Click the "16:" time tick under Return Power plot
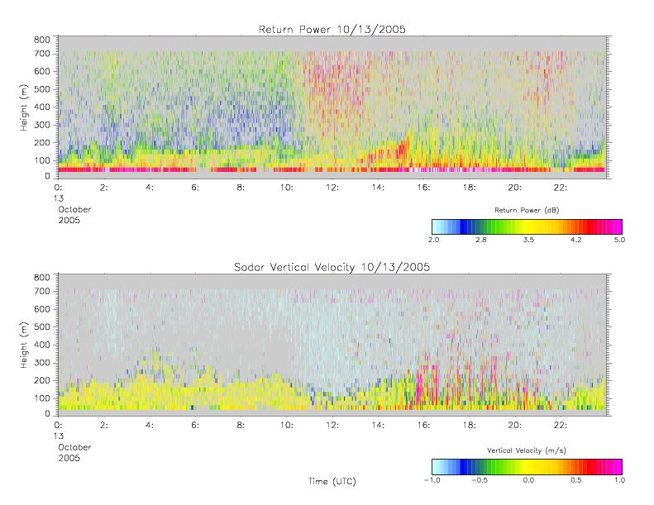The height and width of the screenshot is (505, 654). [423, 188]
